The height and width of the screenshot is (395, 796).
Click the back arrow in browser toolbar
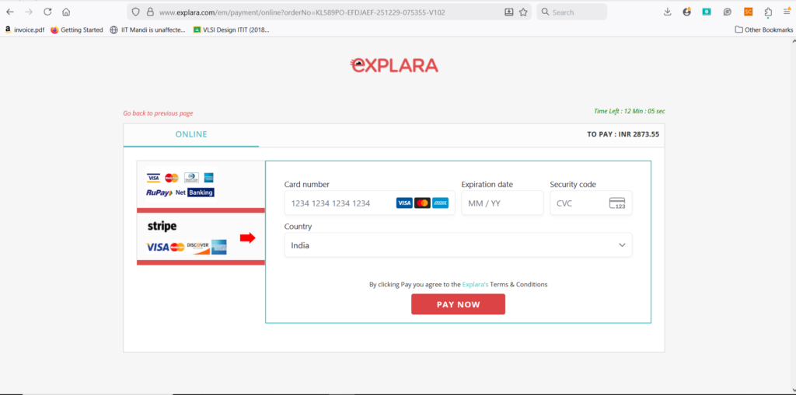point(10,12)
